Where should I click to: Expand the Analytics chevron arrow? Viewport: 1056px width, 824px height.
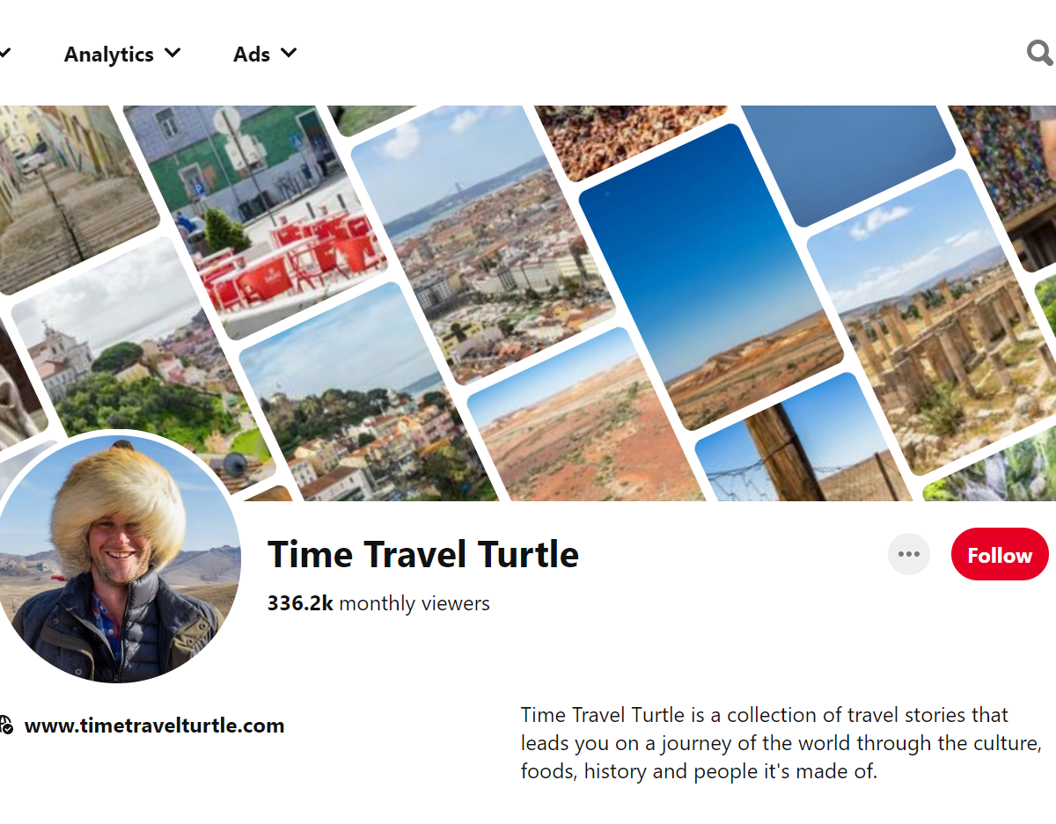(172, 53)
